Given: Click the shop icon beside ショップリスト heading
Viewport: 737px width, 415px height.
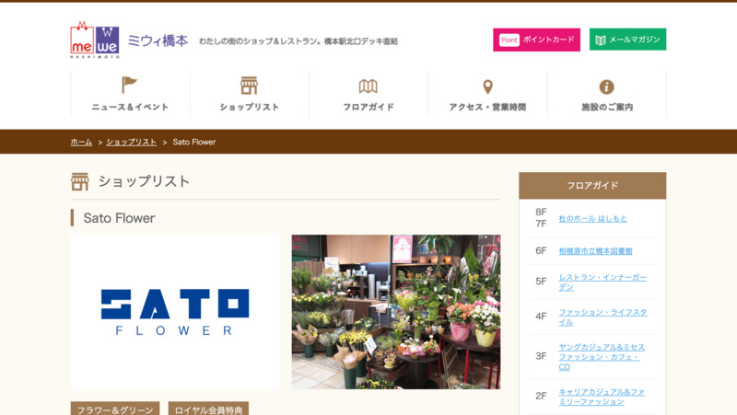Looking at the screenshot, I should pyautogui.click(x=80, y=181).
